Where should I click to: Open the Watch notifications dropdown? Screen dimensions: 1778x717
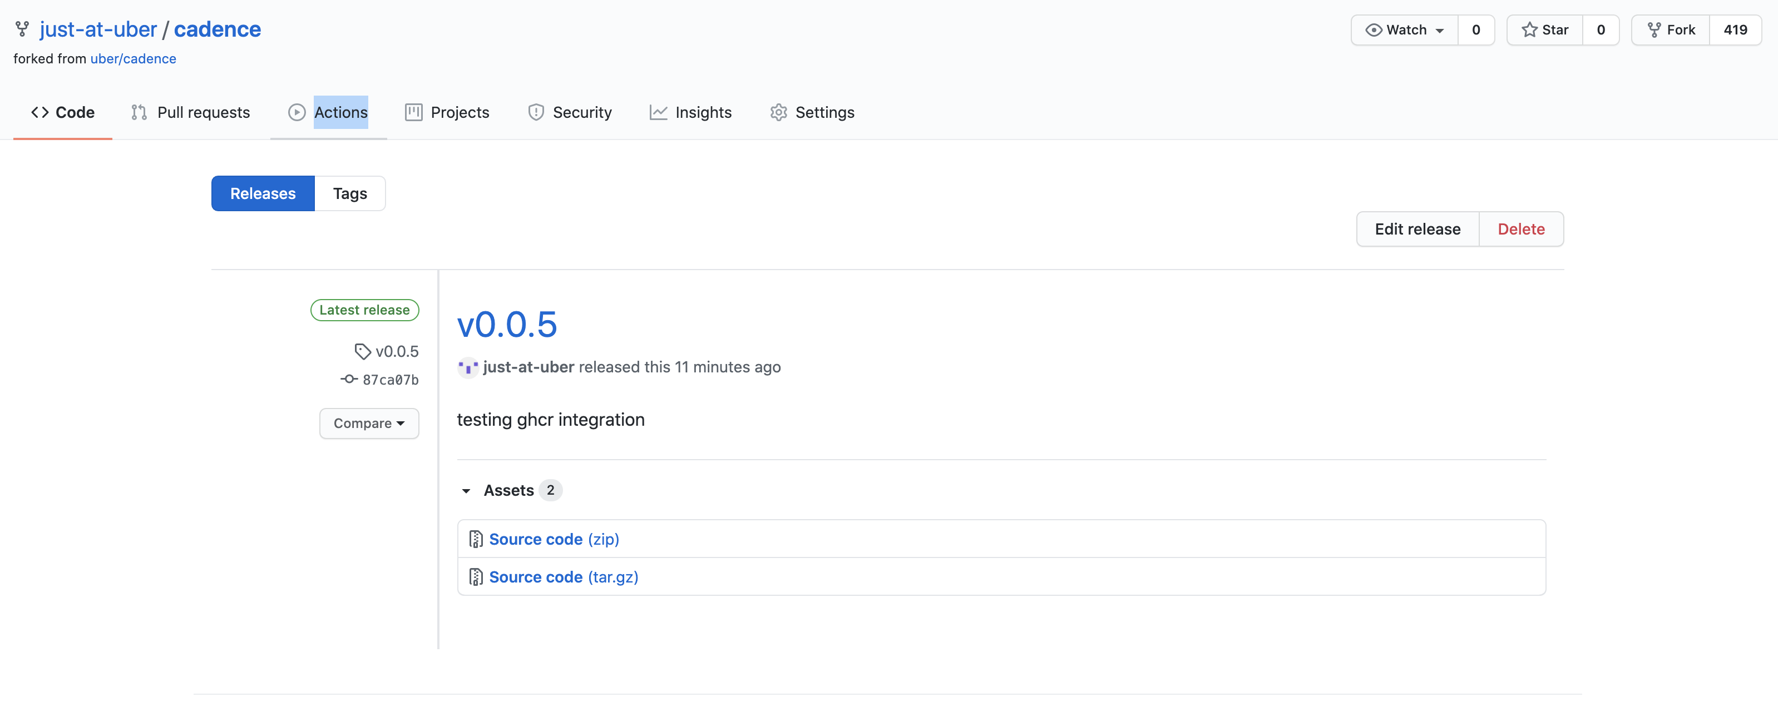click(1405, 29)
